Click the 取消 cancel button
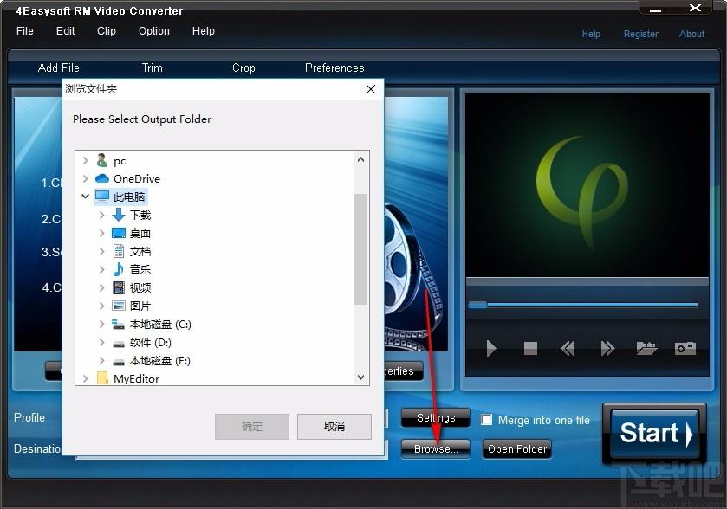This screenshot has width=727, height=509. coord(334,426)
